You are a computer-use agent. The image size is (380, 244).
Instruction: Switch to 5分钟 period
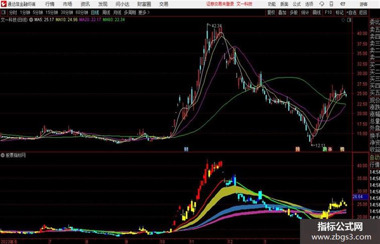(x=38, y=12)
